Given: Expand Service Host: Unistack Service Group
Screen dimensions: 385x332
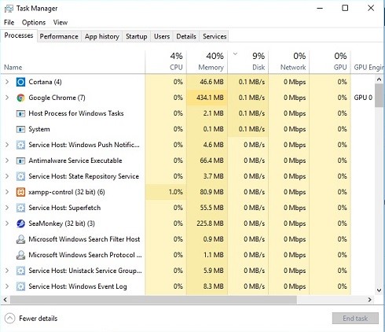Looking at the screenshot, I should pyautogui.click(x=7, y=271).
